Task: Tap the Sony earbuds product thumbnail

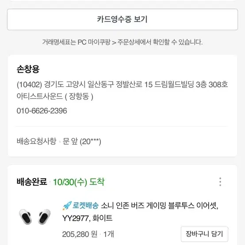Action: click(34, 217)
